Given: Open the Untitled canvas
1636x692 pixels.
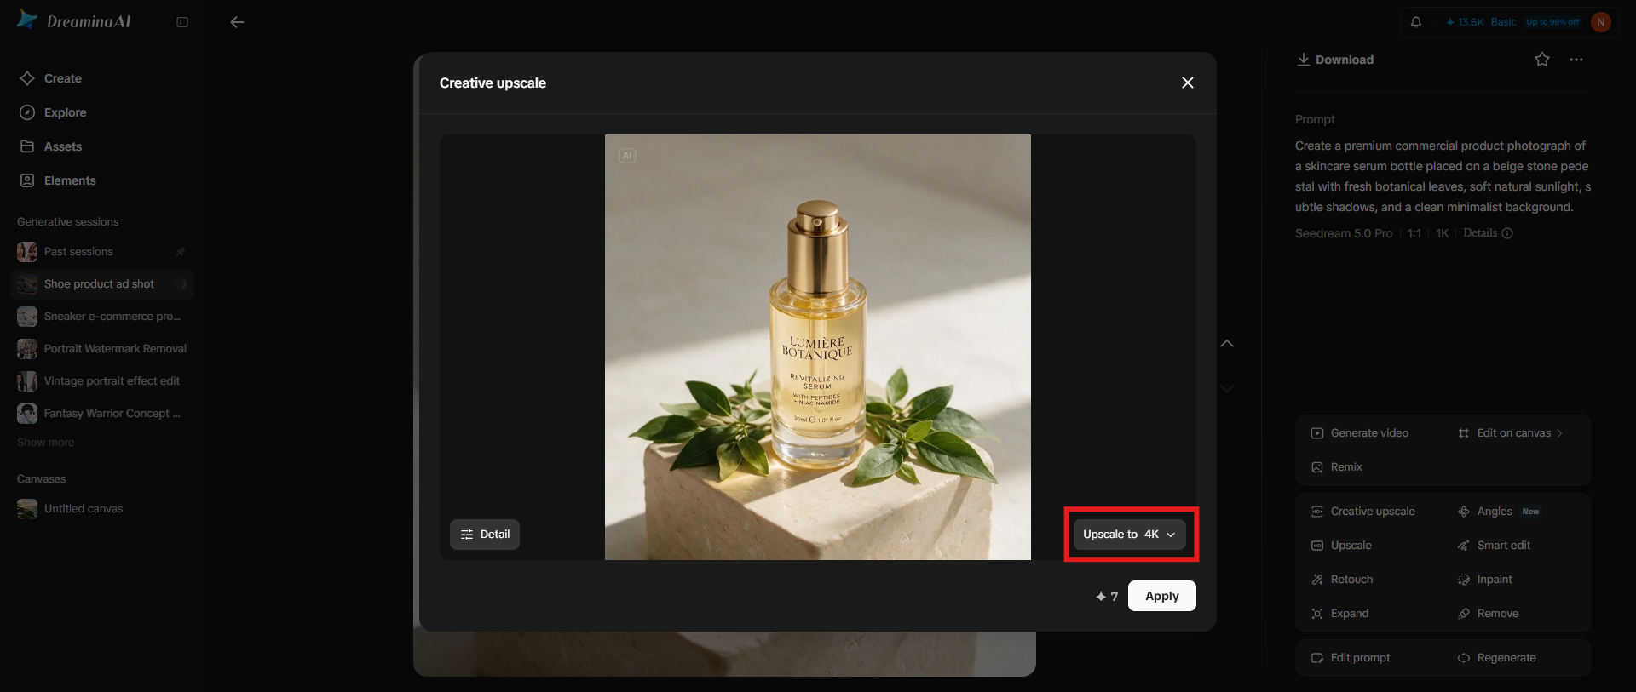Looking at the screenshot, I should coord(102,509).
